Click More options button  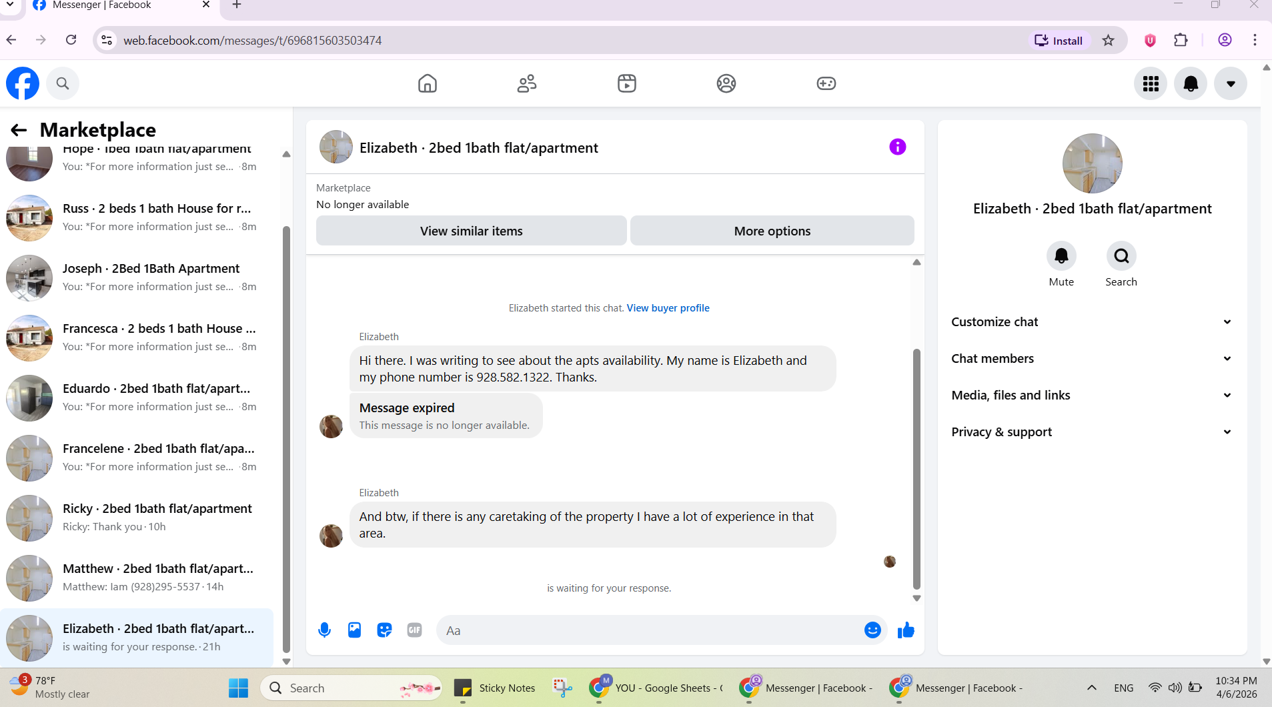pyautogui.click(x=772, y=231)
